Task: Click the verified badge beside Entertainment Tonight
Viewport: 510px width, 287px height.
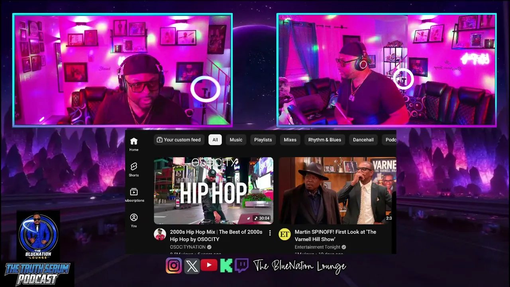Action: (344, 247)
